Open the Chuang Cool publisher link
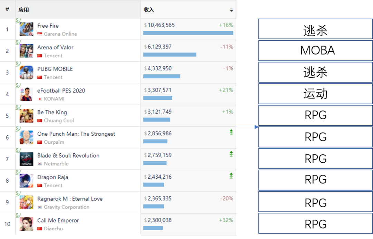Viewport: 373px width, 239px height. tap(59, 121)
